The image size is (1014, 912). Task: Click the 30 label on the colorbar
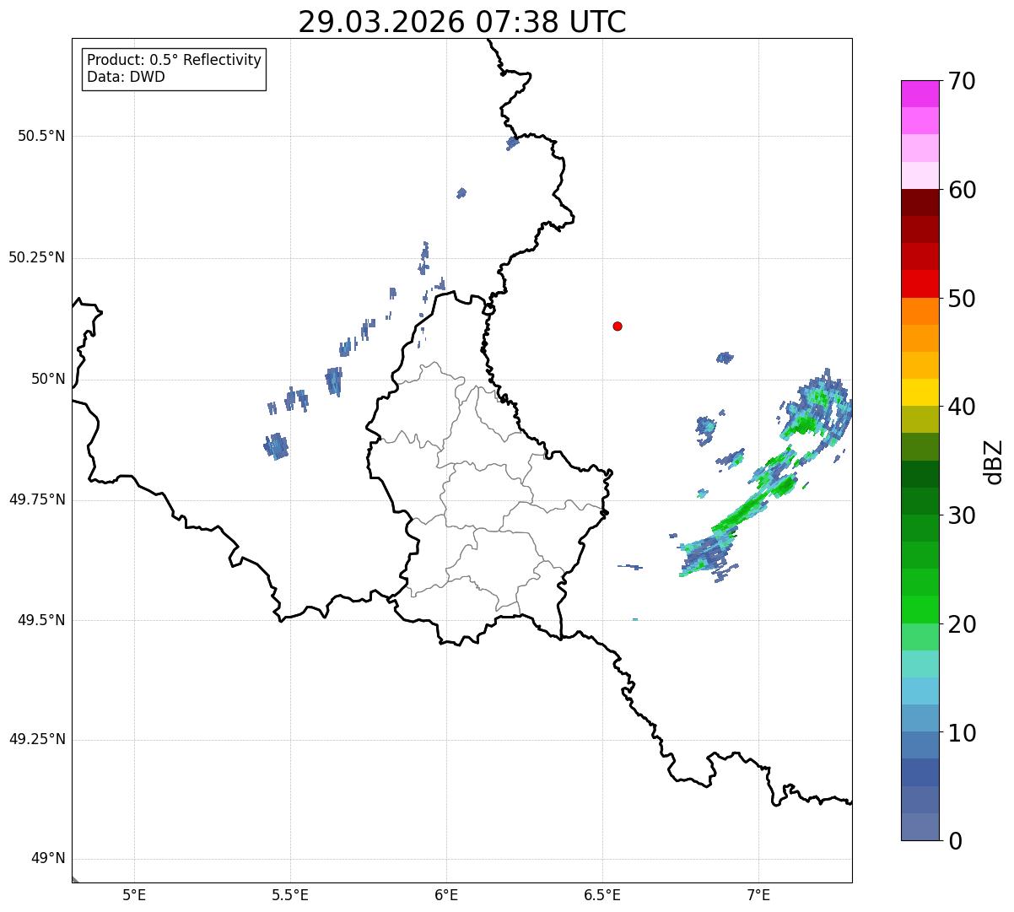962,515
